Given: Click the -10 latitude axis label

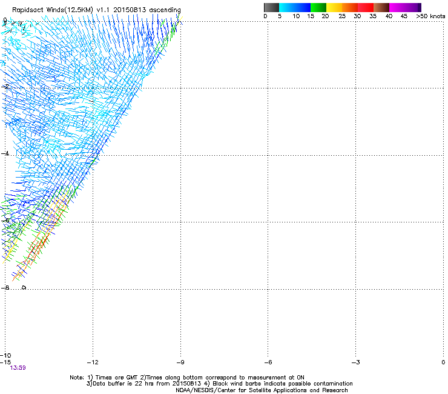Looking at the screenshot, I should (5, 356).
